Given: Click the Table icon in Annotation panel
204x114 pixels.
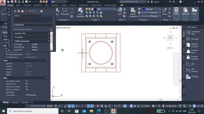Looking at the screenshot, I should (x=71, y=16).
